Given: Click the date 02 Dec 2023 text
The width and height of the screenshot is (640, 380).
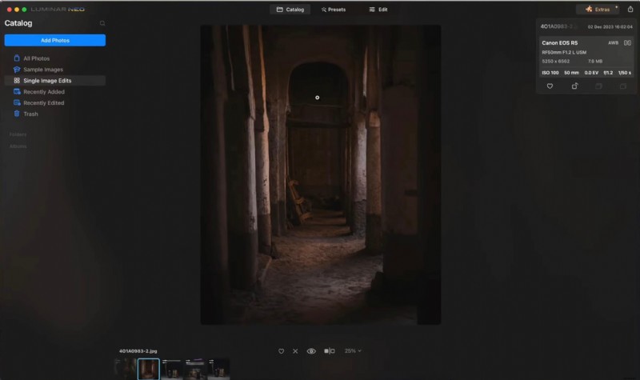Looking at the screenshot, I should (610, 27).
